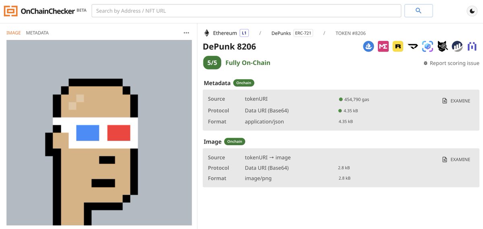Viewport: 483px width, 229px height.
Task: Switch to the METADATA tab
Action: tap(37, 33)
